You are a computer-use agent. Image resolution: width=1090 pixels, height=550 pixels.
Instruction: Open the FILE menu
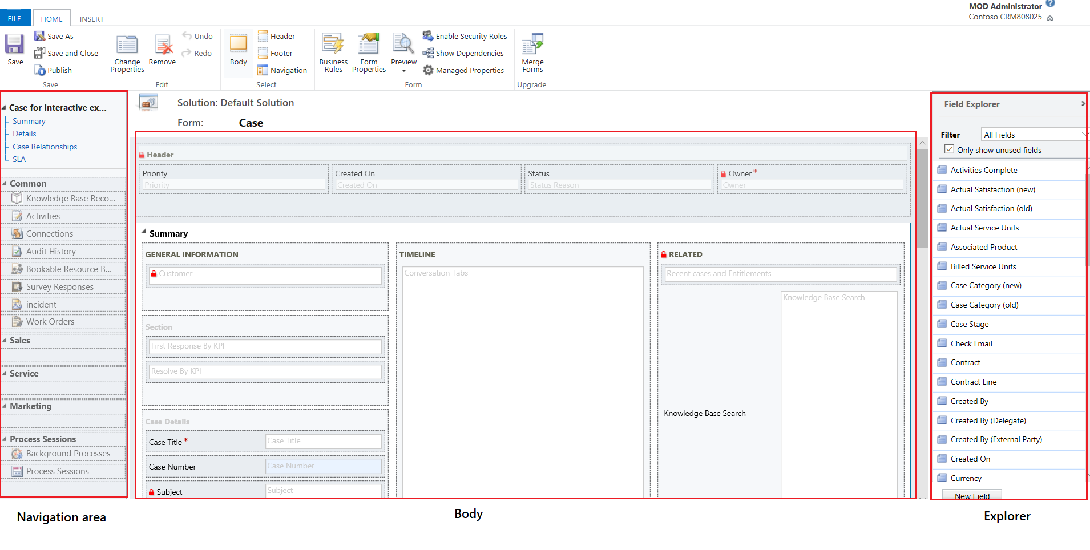pyautogui.click(x=14, y=18)
